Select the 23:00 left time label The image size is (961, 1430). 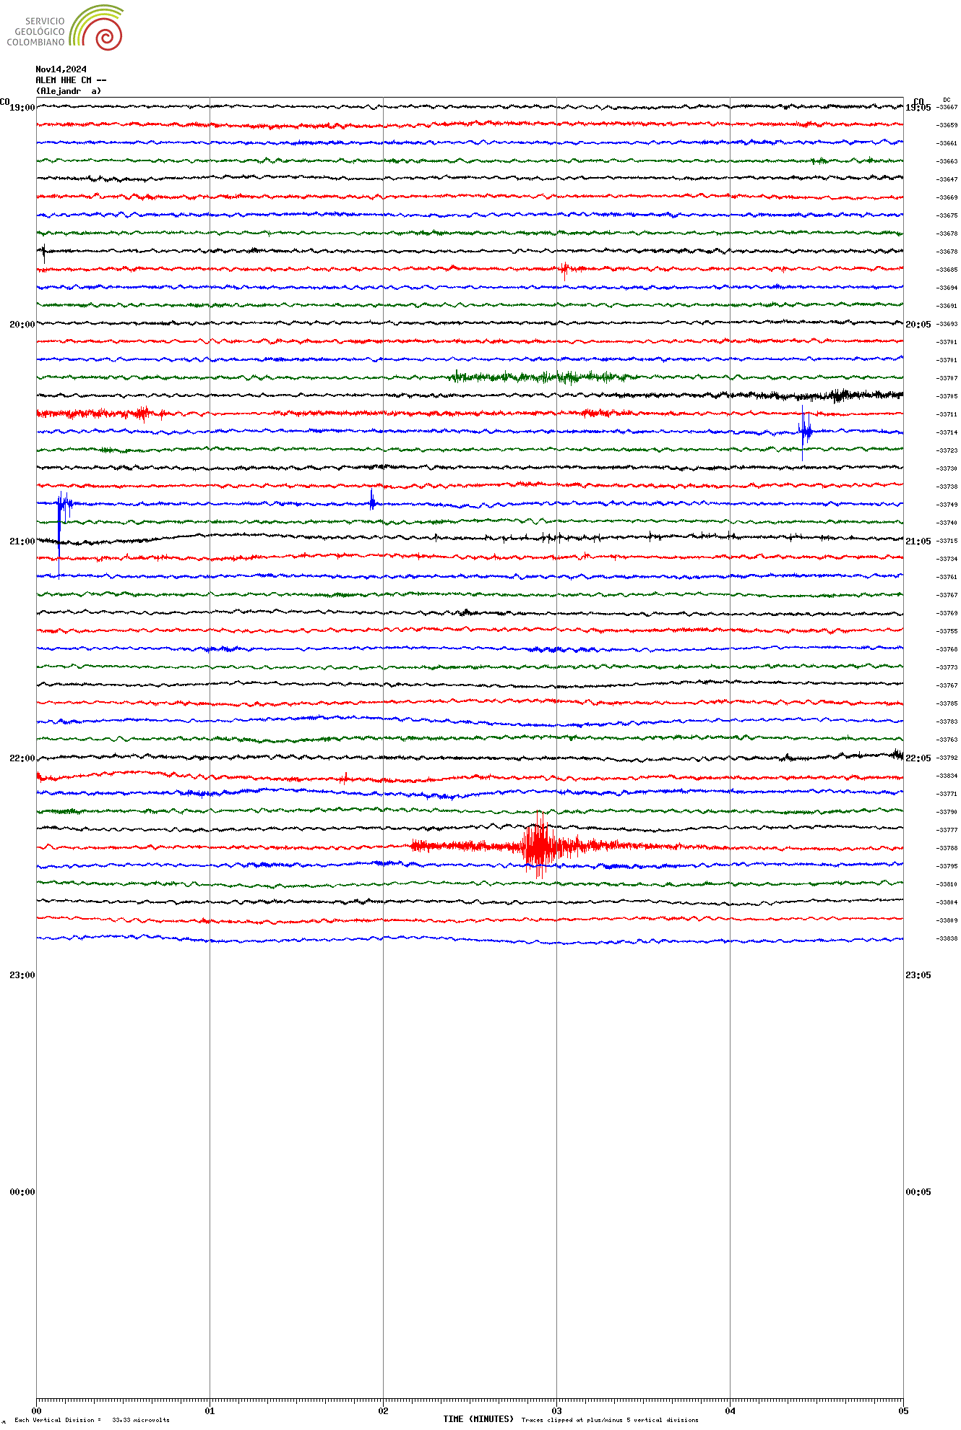[22, 975]
